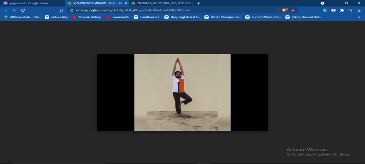
Task: Open the tab search dropdown in title bar
Action: point(322,3)
